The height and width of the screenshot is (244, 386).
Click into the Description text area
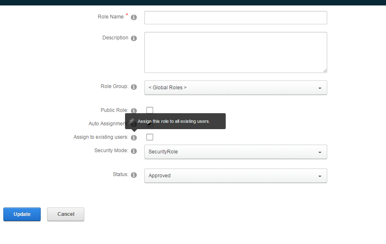[236, 52]
